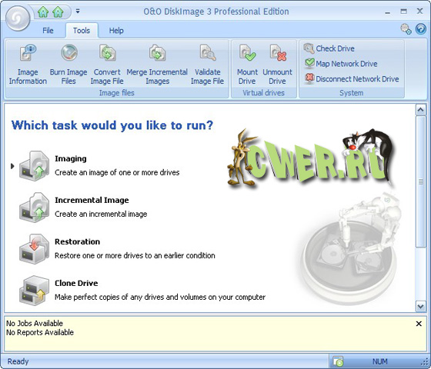431x369 pixels.
Task: Start Convert Image File tool
Action: pos(107,65)
